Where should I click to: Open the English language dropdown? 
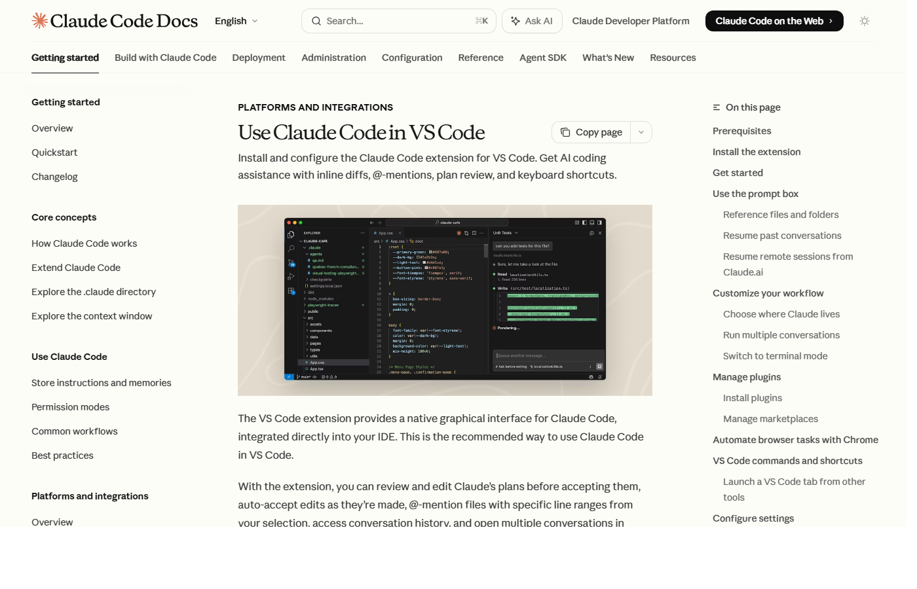(x=236, y=21)
